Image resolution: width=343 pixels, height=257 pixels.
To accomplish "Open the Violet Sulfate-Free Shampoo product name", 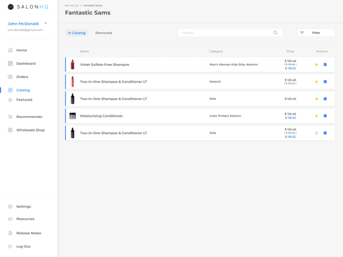I will click(x=104, y=65).
